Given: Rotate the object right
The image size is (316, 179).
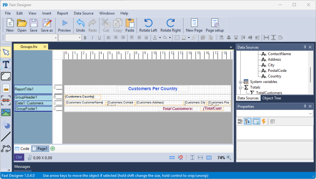Looking at the screenshot, I should (170, 25).
